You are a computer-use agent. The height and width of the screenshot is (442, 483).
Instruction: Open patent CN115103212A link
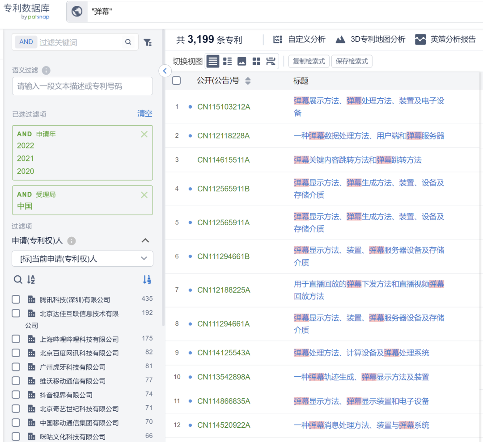[224, 107]
